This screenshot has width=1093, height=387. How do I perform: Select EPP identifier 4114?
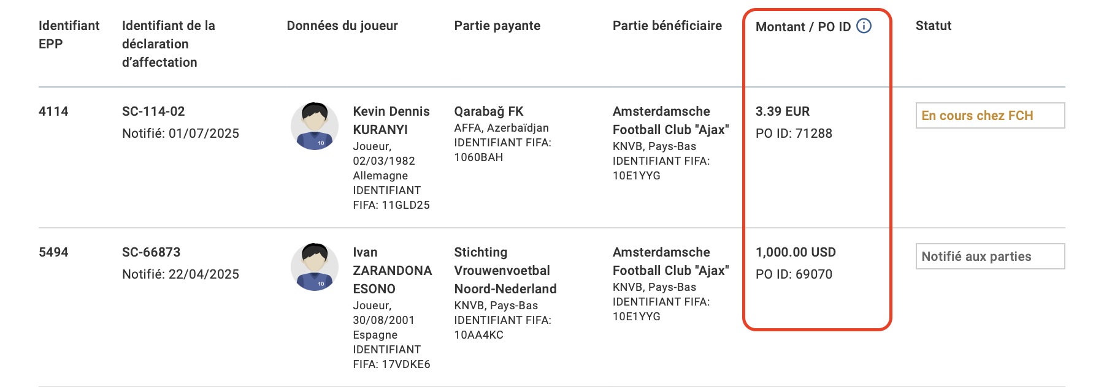(x=53, y=111)
